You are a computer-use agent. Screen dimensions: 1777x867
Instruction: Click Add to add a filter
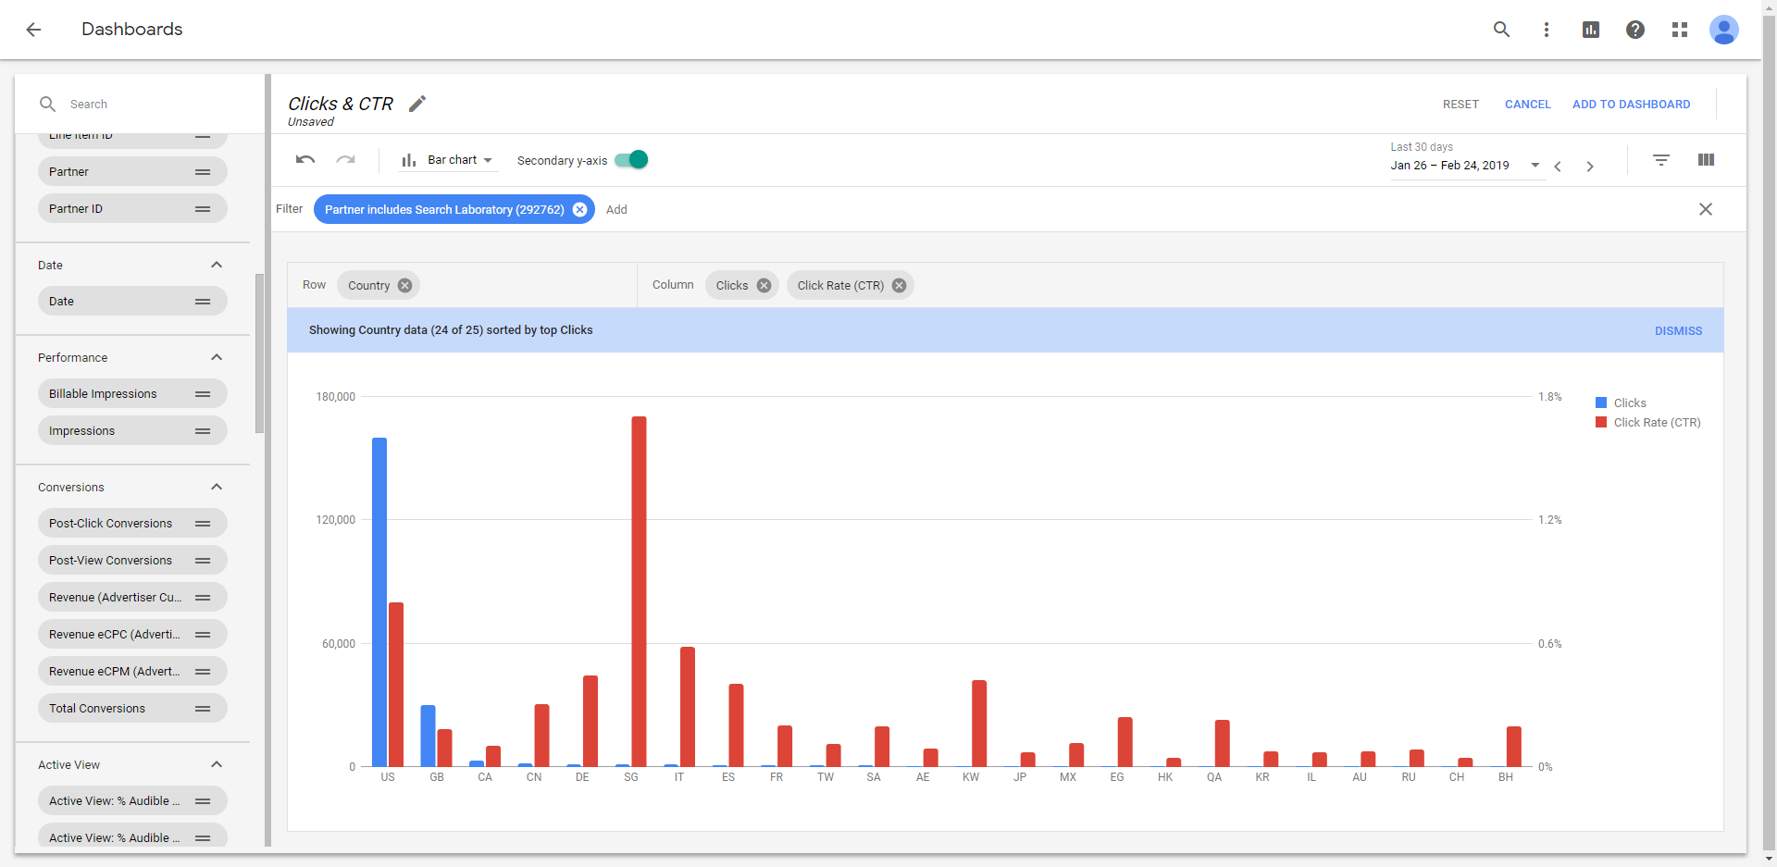click(616, 210)
